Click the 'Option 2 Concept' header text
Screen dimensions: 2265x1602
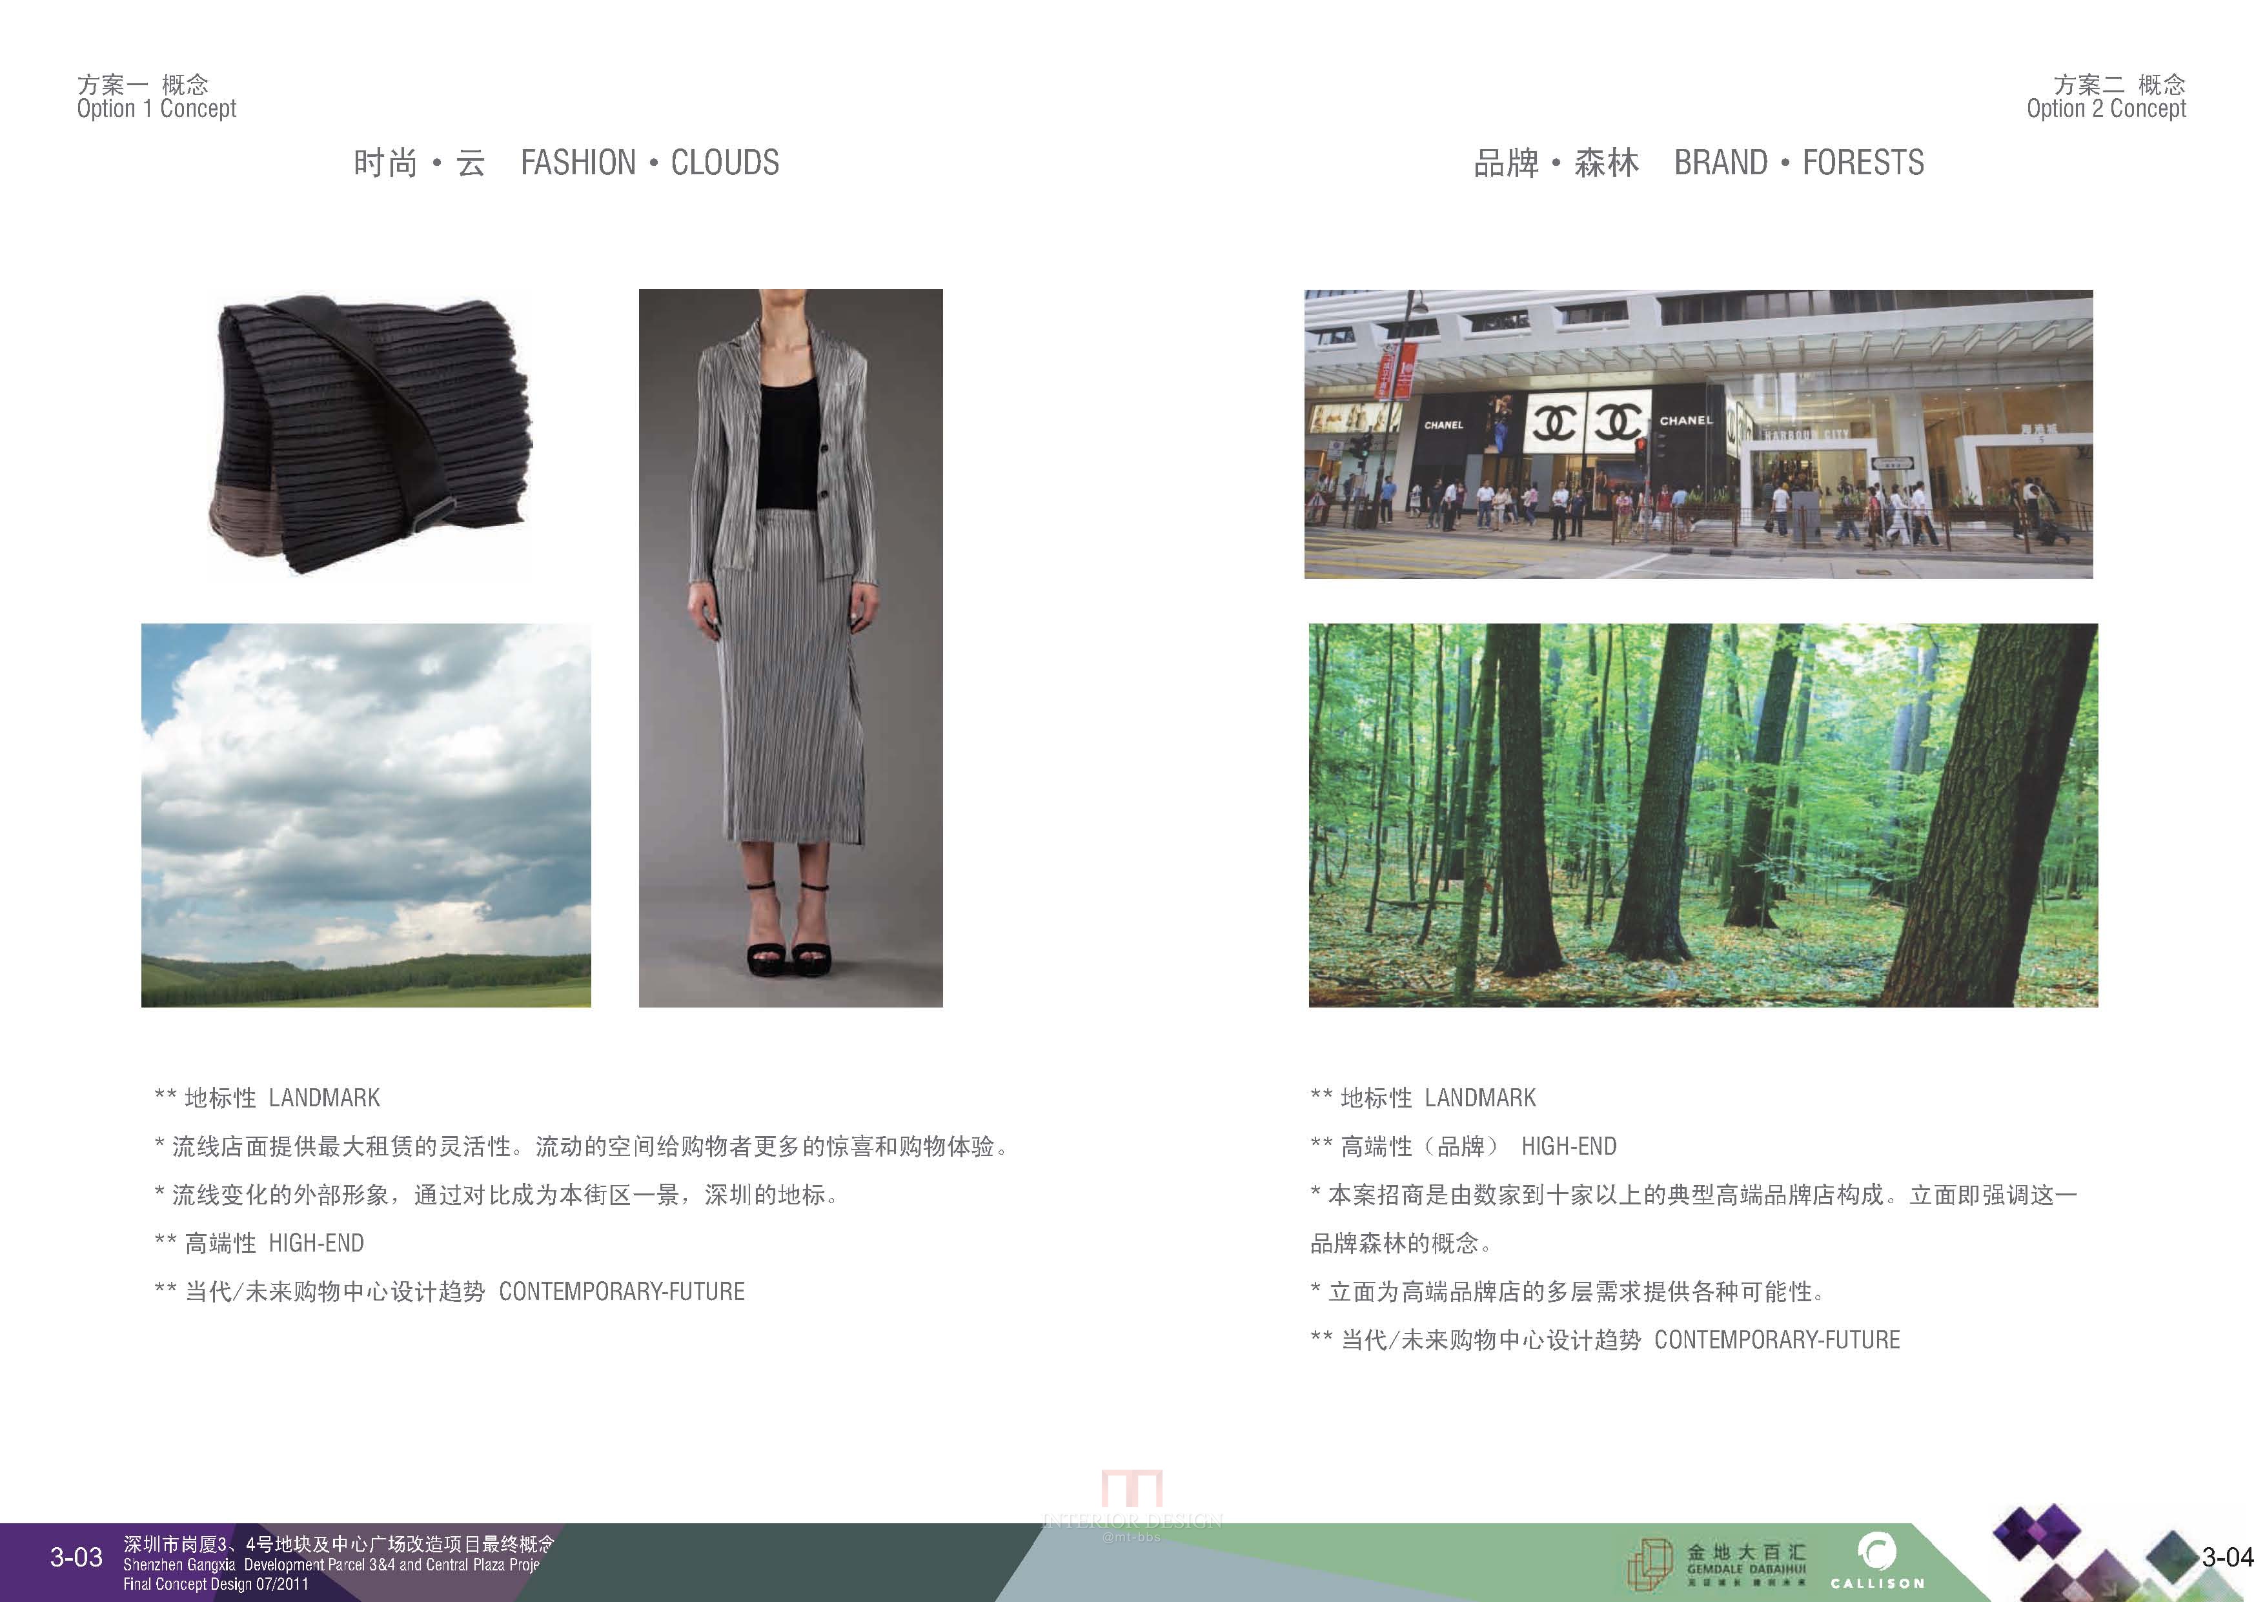(x=2106, y=108)
